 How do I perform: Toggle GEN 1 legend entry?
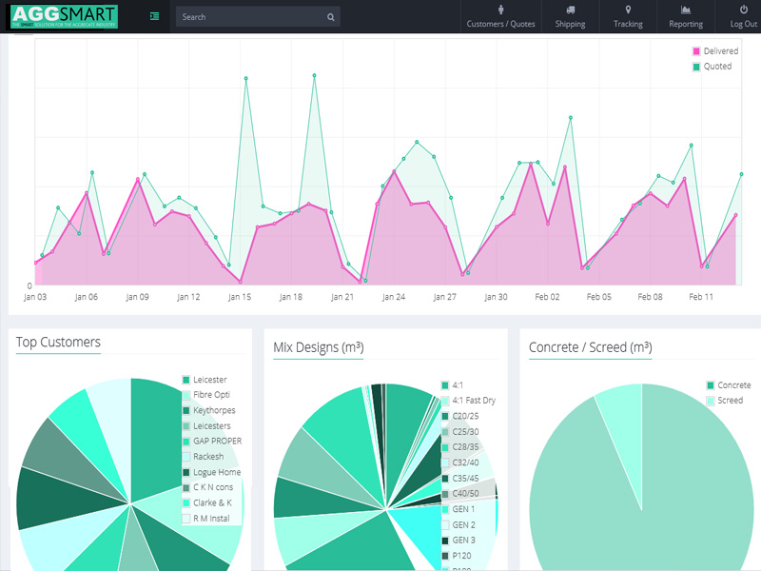pyautogui.click(x=459, y=509)
